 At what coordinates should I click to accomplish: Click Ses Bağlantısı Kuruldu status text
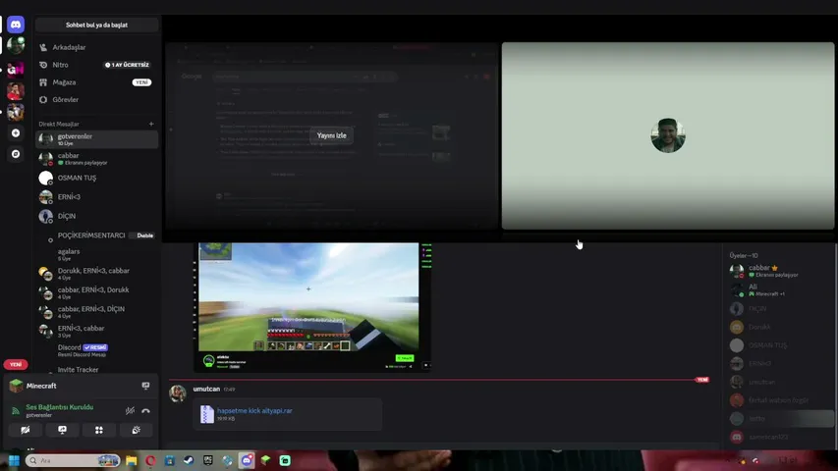tap(60, 407)
